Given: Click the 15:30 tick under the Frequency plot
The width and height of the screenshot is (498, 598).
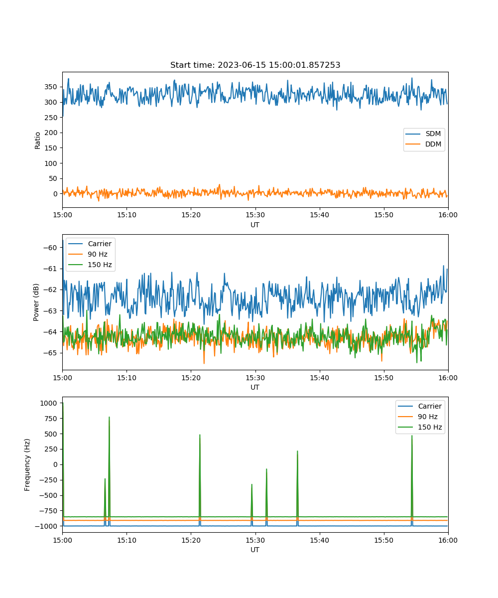Looking at the screenshot, I should [x=255, y=539].
